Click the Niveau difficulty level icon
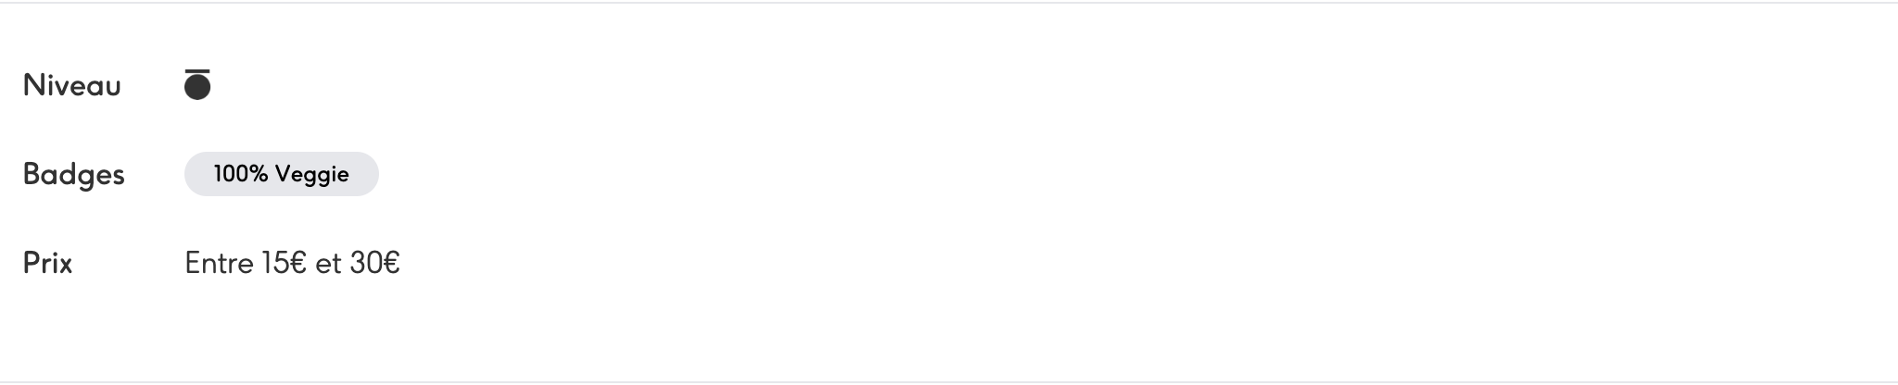 click(197, 84)
